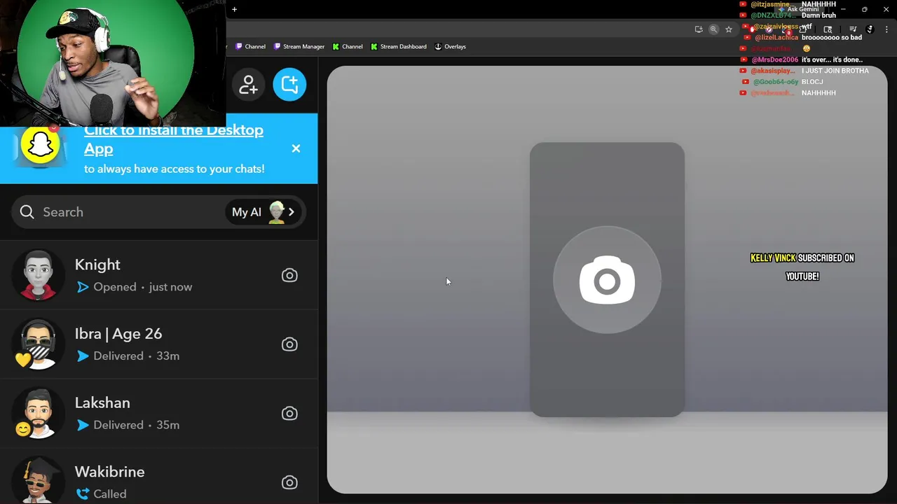Open the Stream Manager bookmark
Image resolution: width=897 pixels, height=504 pixels.
[299, 46]
